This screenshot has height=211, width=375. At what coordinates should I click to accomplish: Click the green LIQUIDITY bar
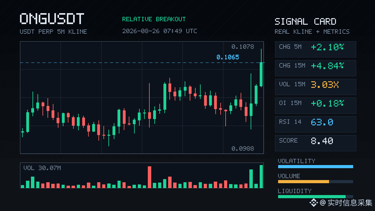pos(312,197)
